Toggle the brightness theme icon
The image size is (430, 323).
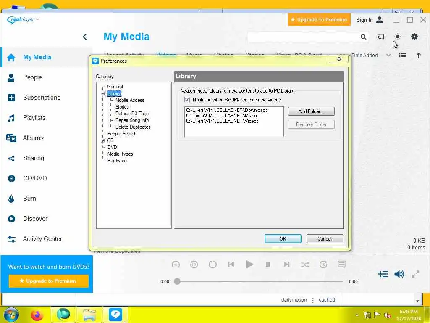[x=397, y=37]
